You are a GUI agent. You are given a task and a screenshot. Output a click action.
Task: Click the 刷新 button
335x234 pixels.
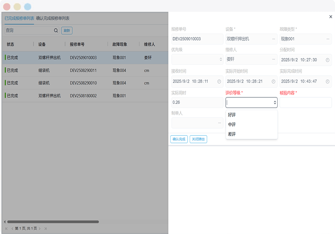tap(67, 31)
